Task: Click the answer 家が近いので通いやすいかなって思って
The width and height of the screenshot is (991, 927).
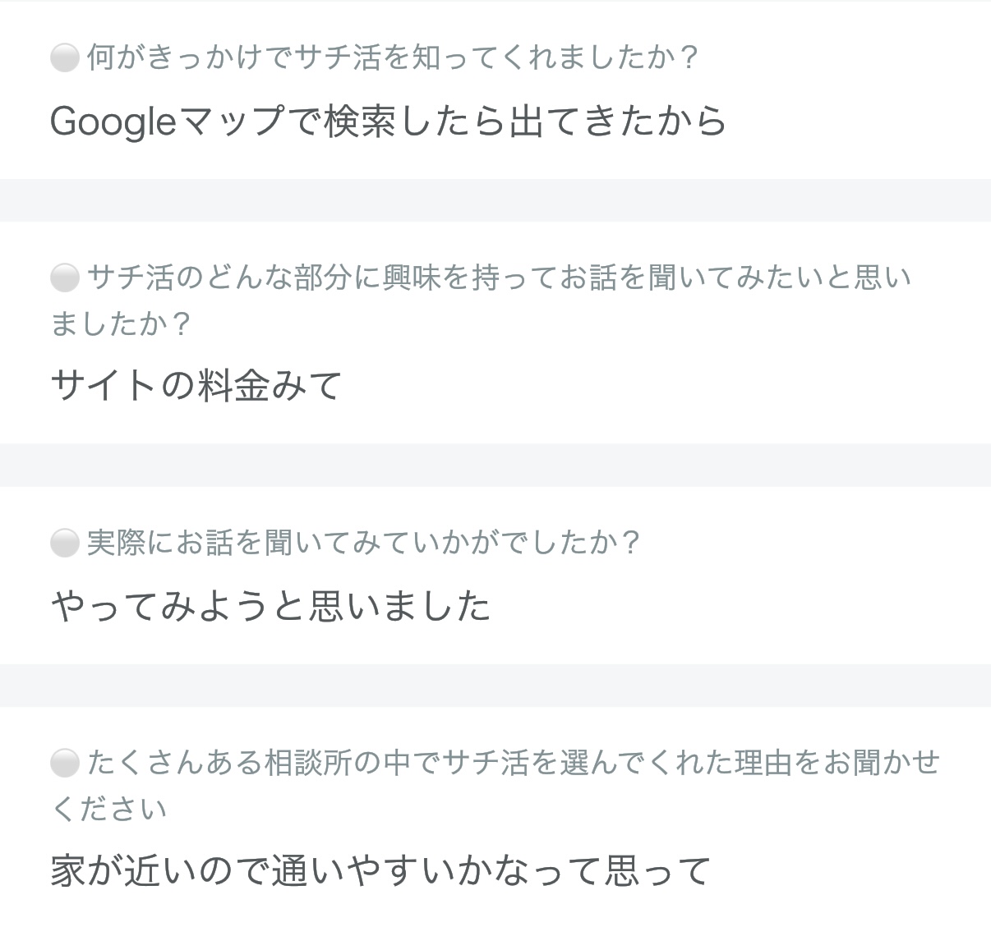Action: tap(380, 870)
